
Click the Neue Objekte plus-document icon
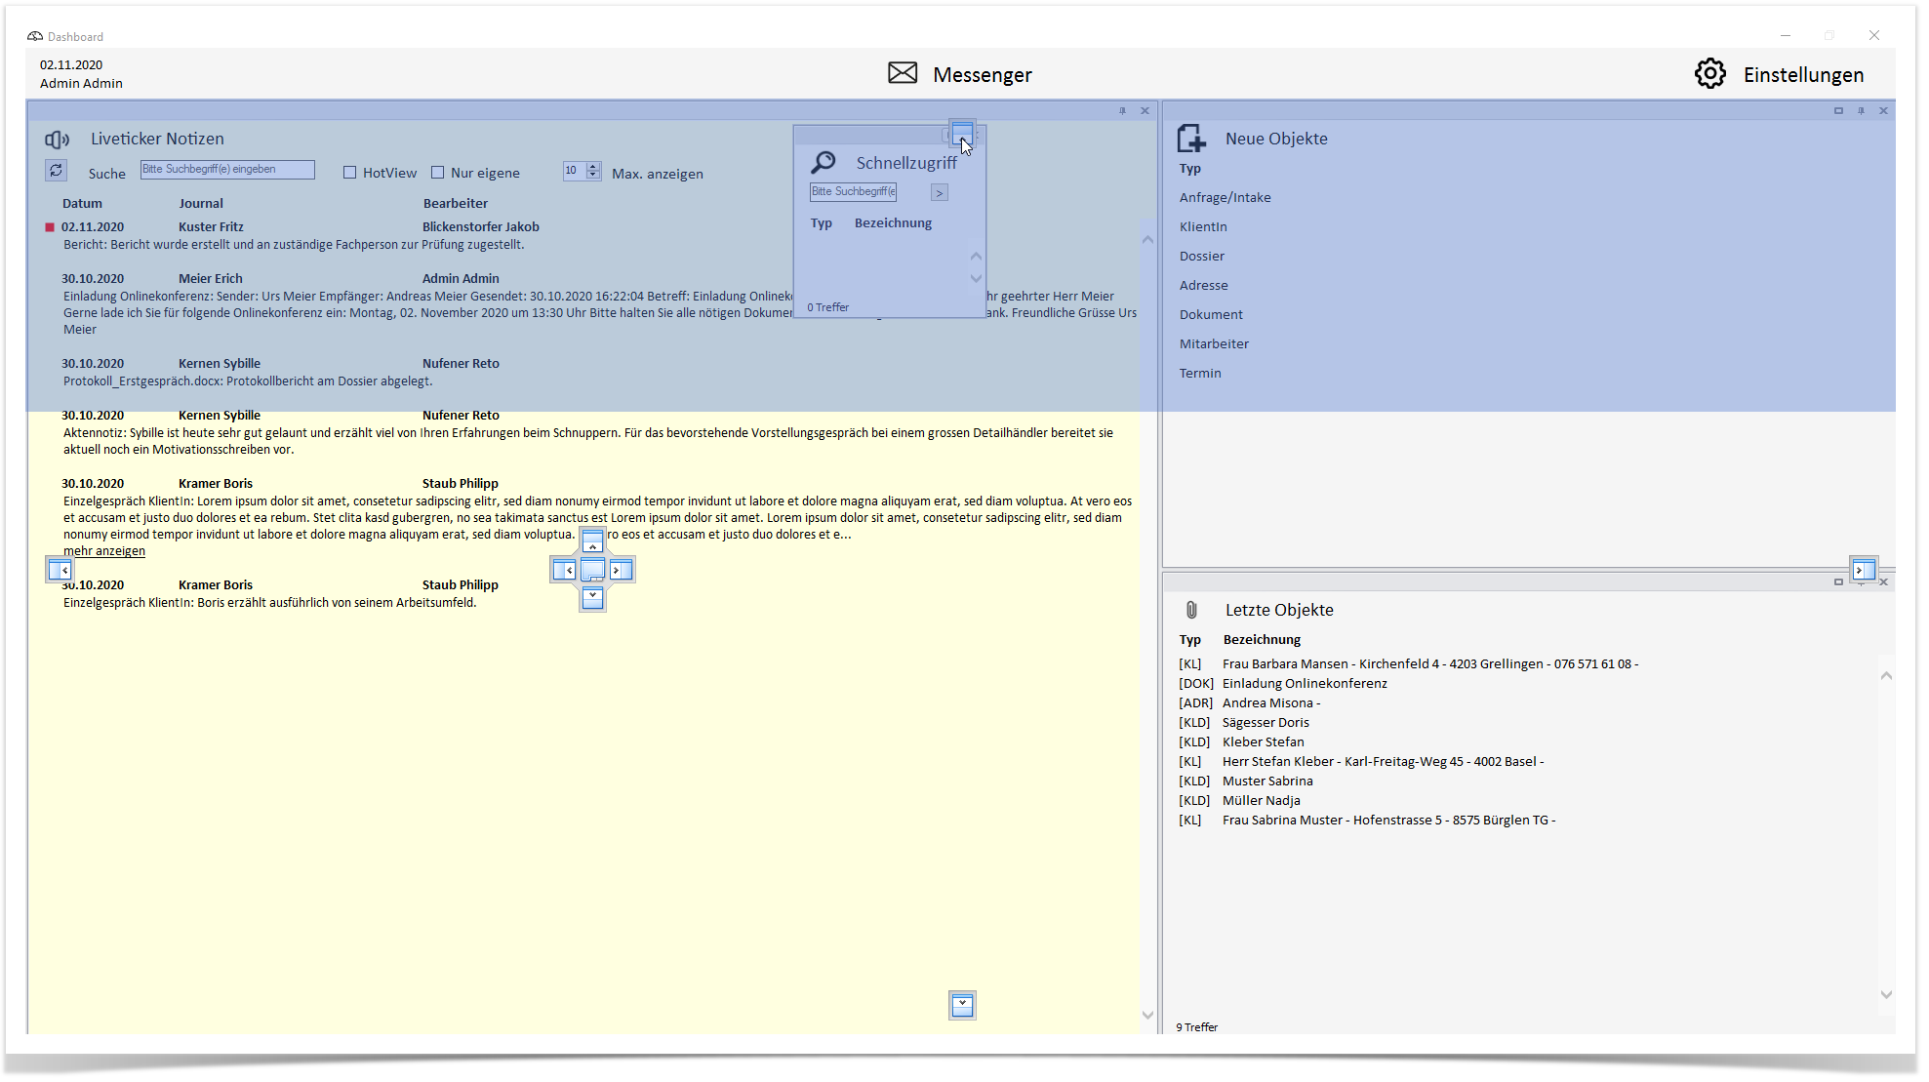[x=1190, y=139]
